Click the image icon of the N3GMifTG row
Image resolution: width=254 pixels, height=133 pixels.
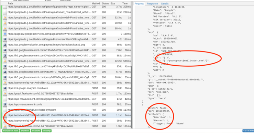pyautogui.click(x=5, y=72)
